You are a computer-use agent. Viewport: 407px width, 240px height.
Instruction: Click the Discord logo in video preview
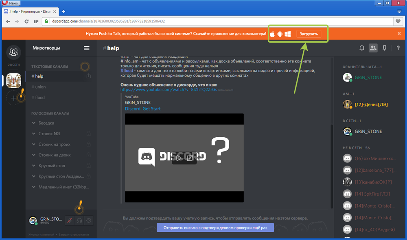point(147,157)
